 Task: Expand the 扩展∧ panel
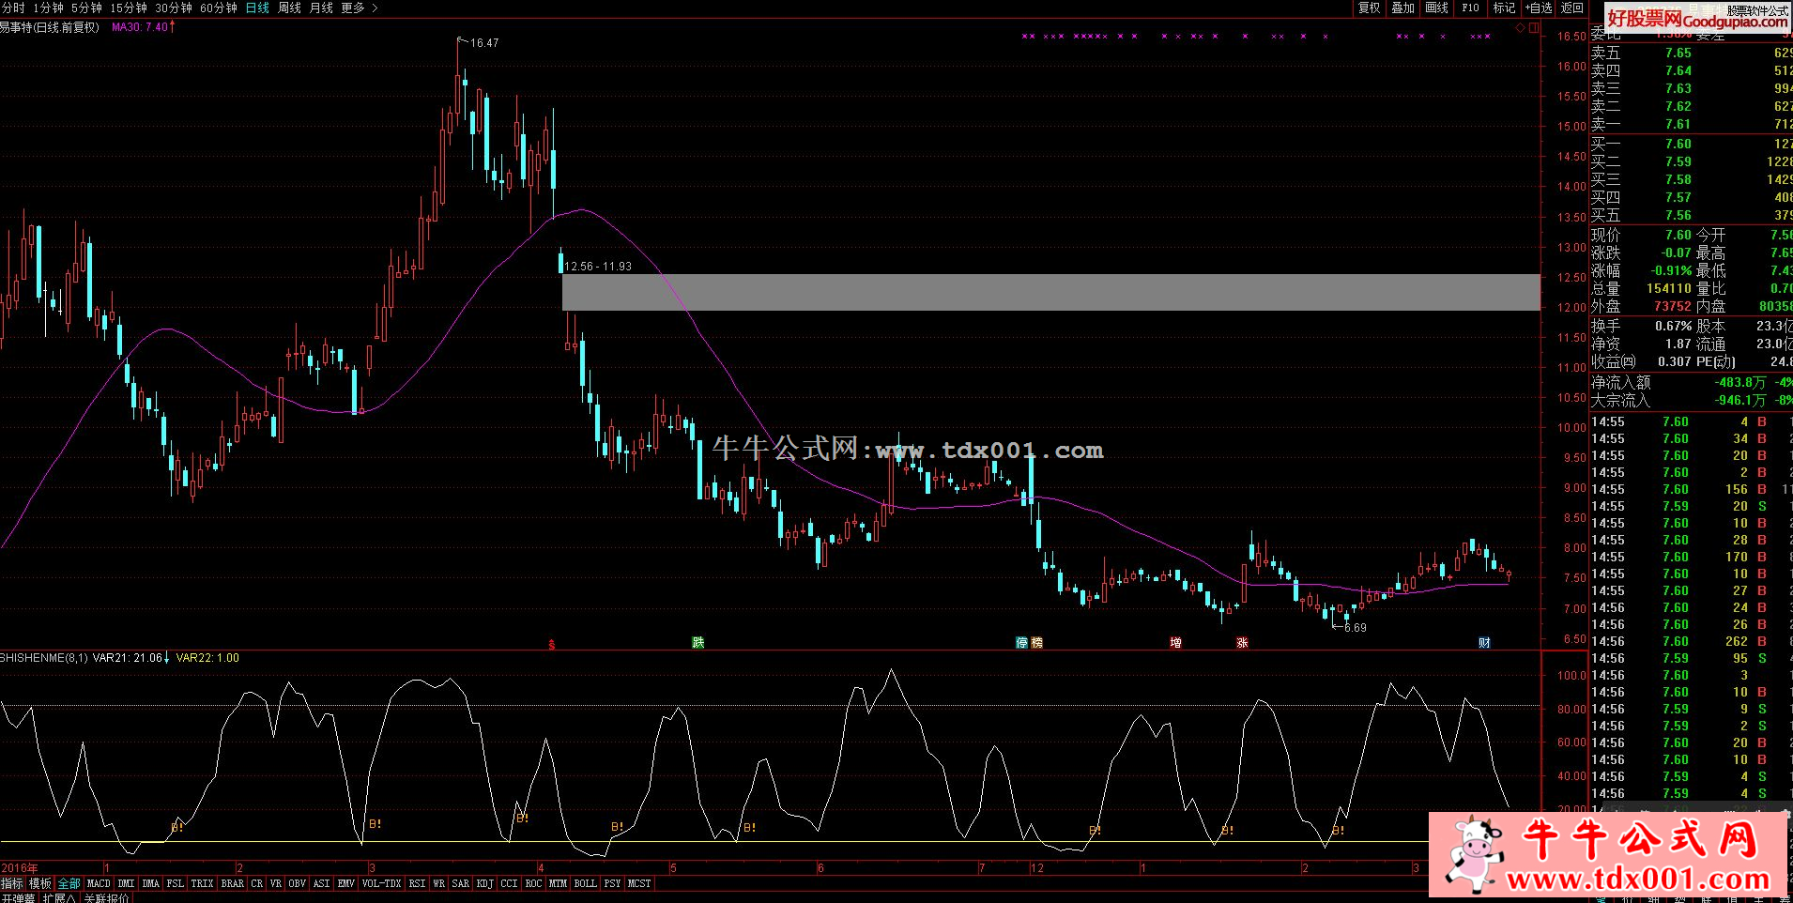point(60,897)
